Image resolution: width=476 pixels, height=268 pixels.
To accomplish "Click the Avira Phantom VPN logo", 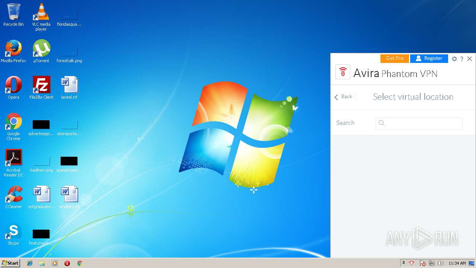I will (x=343, y=72).
